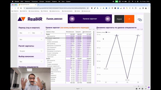Select the SEO-специалист row under Senior
161x90 pixels.
pyautogui.click(x=69, y=47)
